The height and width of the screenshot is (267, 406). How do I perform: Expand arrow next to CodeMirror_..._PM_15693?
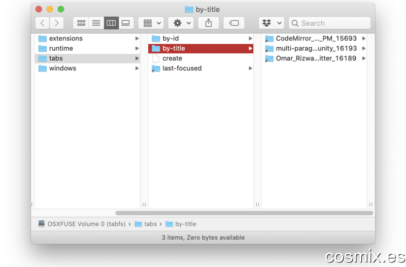point(364,39)
